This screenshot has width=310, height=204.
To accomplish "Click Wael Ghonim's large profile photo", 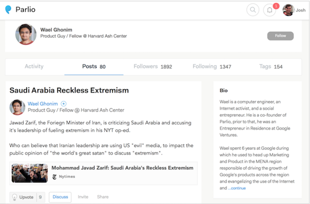I will (26, 35).
